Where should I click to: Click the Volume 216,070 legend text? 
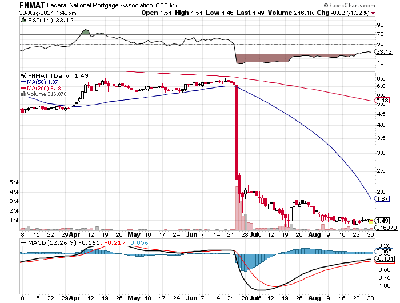47,94
